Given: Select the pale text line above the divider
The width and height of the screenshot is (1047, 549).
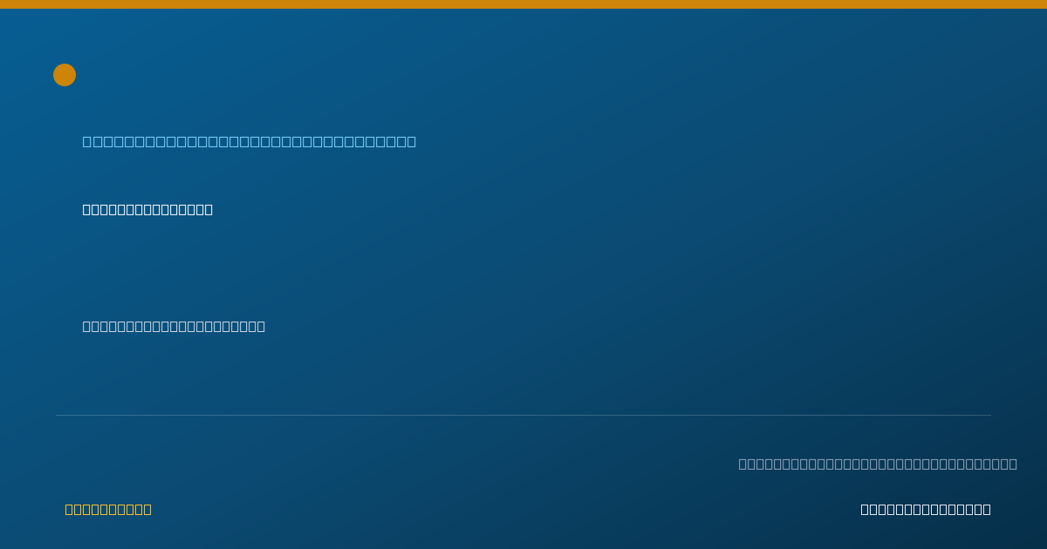Looking at the screenshot, I should [x=174, y=326].
